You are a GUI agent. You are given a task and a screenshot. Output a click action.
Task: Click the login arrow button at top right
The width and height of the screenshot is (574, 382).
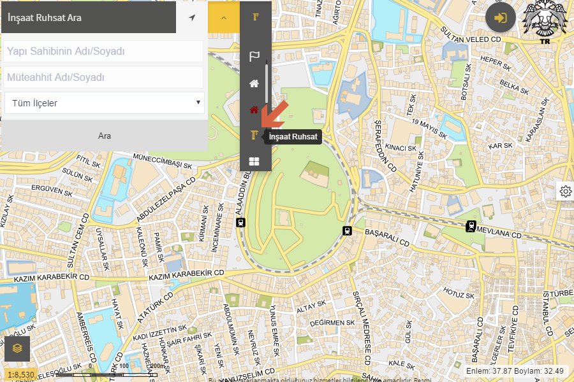501,18
